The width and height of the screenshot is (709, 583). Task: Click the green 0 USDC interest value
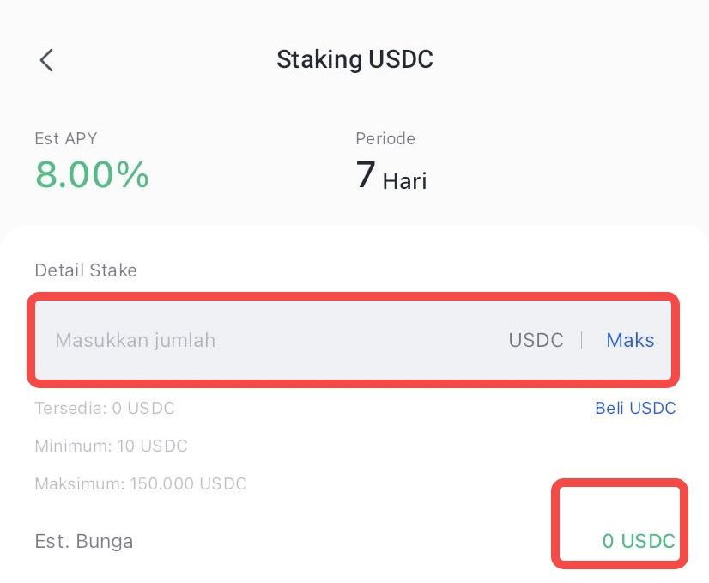coord(639,542)
